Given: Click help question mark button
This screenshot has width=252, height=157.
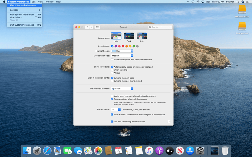Looking at the screenshot, I should 169,122.
